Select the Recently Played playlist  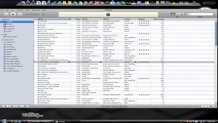point(13,64)
